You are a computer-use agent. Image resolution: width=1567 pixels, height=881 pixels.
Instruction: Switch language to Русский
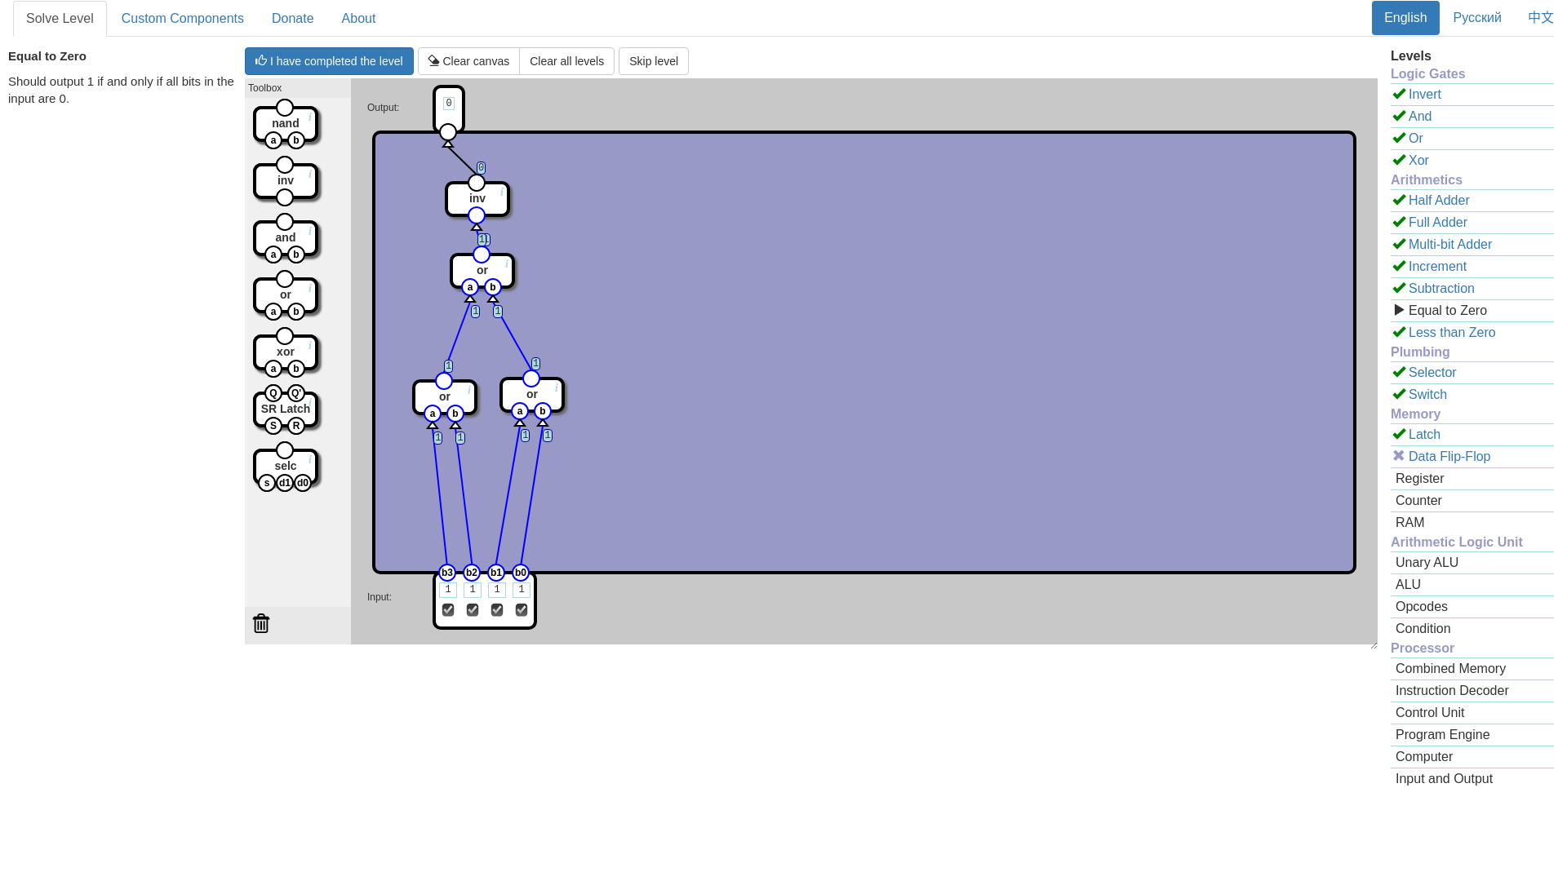point(1476,18)
